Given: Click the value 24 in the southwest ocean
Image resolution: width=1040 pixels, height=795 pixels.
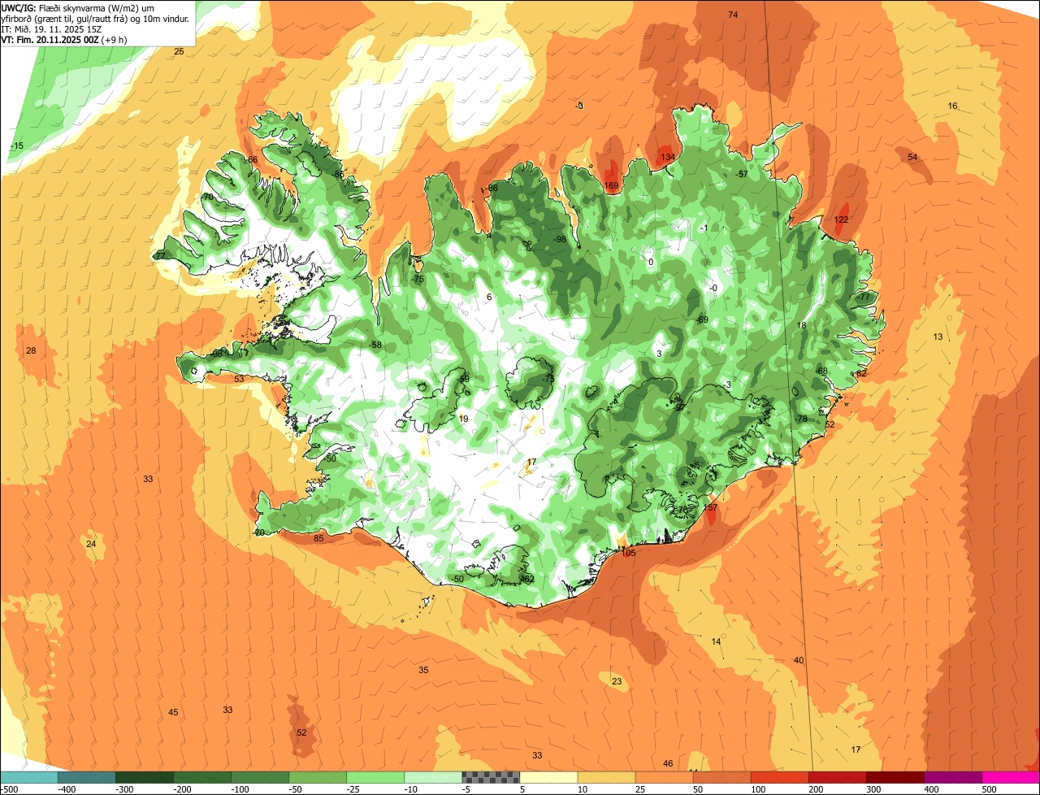Looking at the screenshot, I should coord(91,544).
